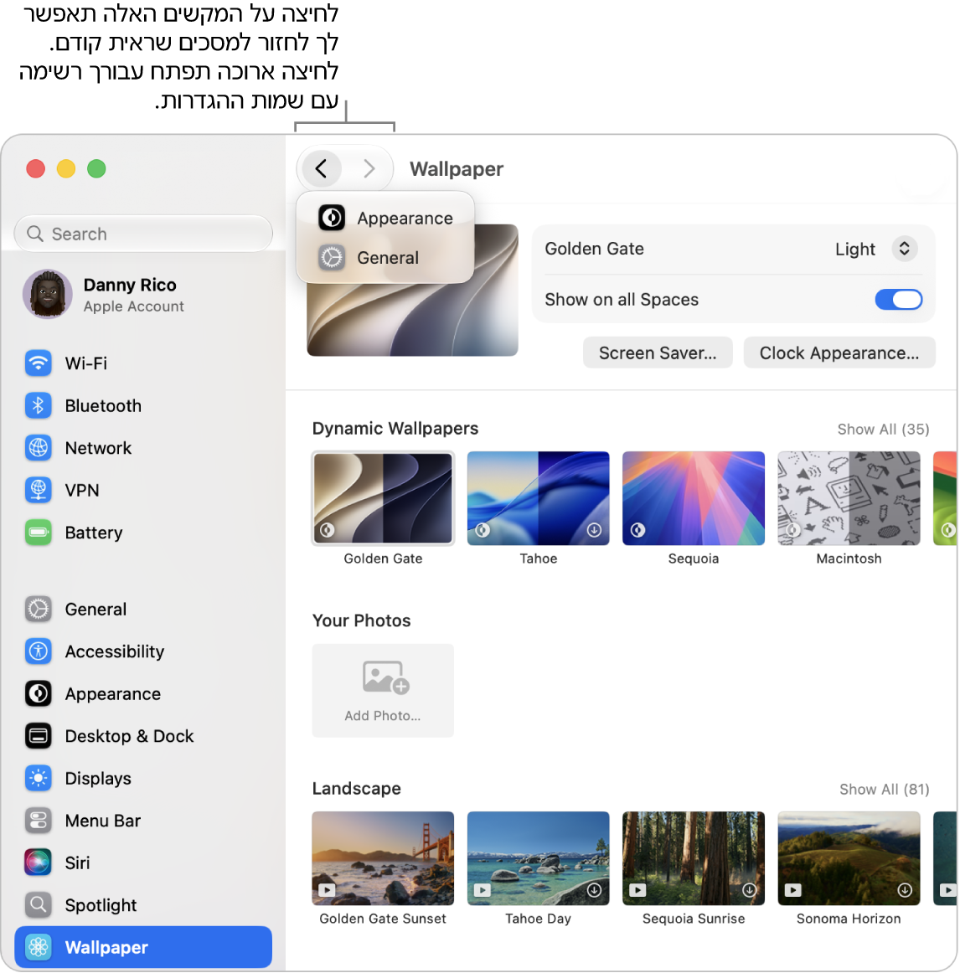Open the Desktop & Dock icon

(38, 735)
